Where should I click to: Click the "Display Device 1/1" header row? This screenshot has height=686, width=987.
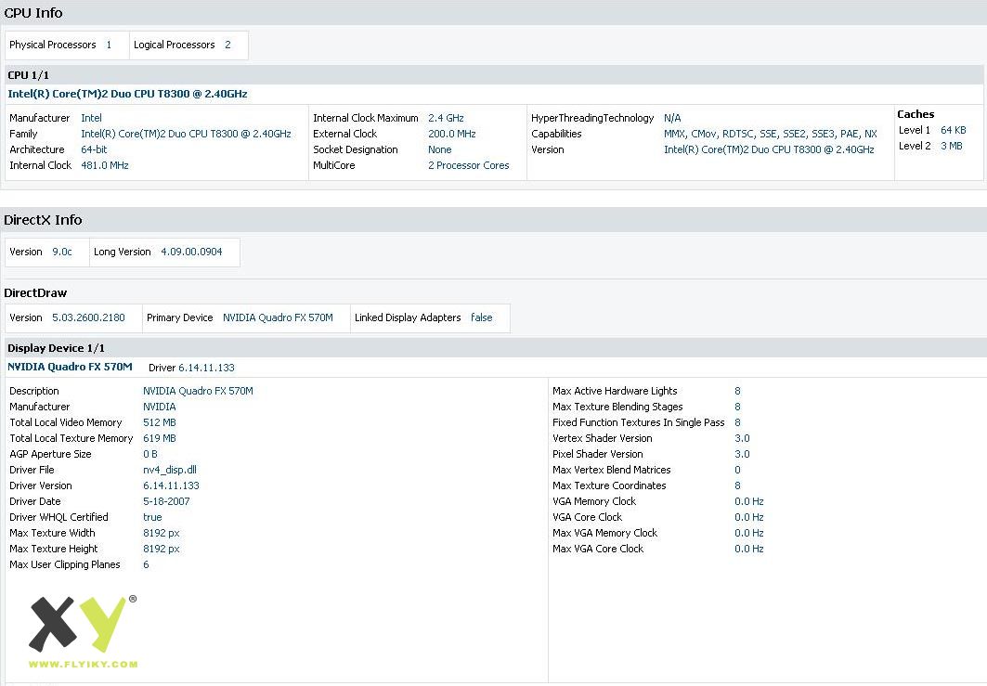point(494,348)
